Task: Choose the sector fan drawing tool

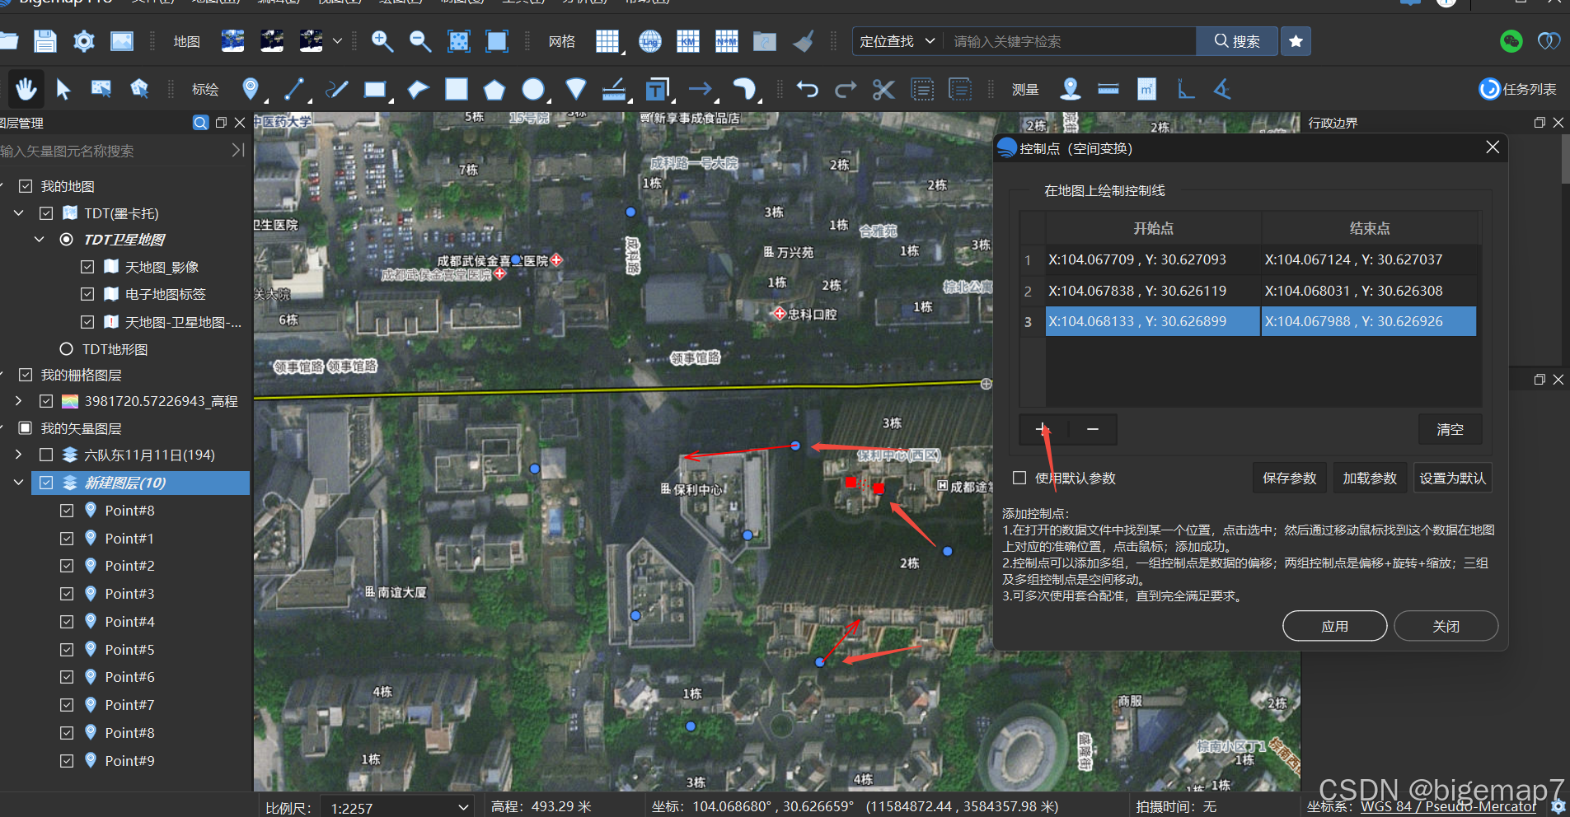Action: [576, 89]
